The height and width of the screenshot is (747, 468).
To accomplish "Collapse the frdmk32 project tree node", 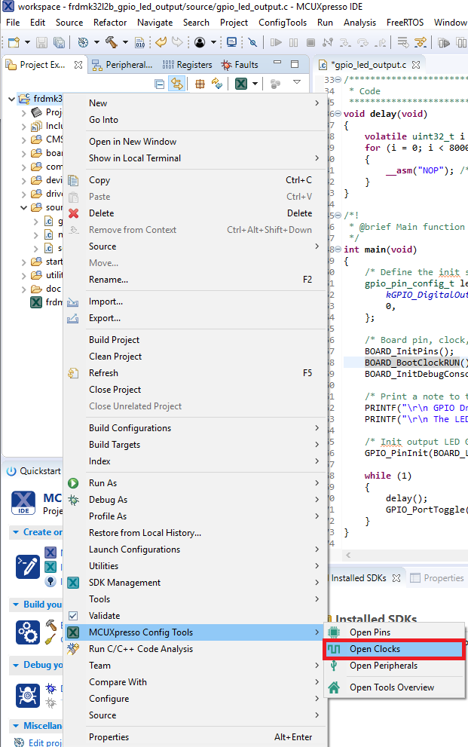I will 11,99.
